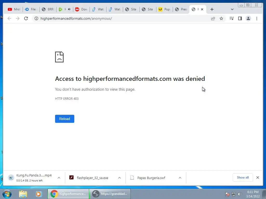Launch Windows Media Player from taskbar

(38, 194)
